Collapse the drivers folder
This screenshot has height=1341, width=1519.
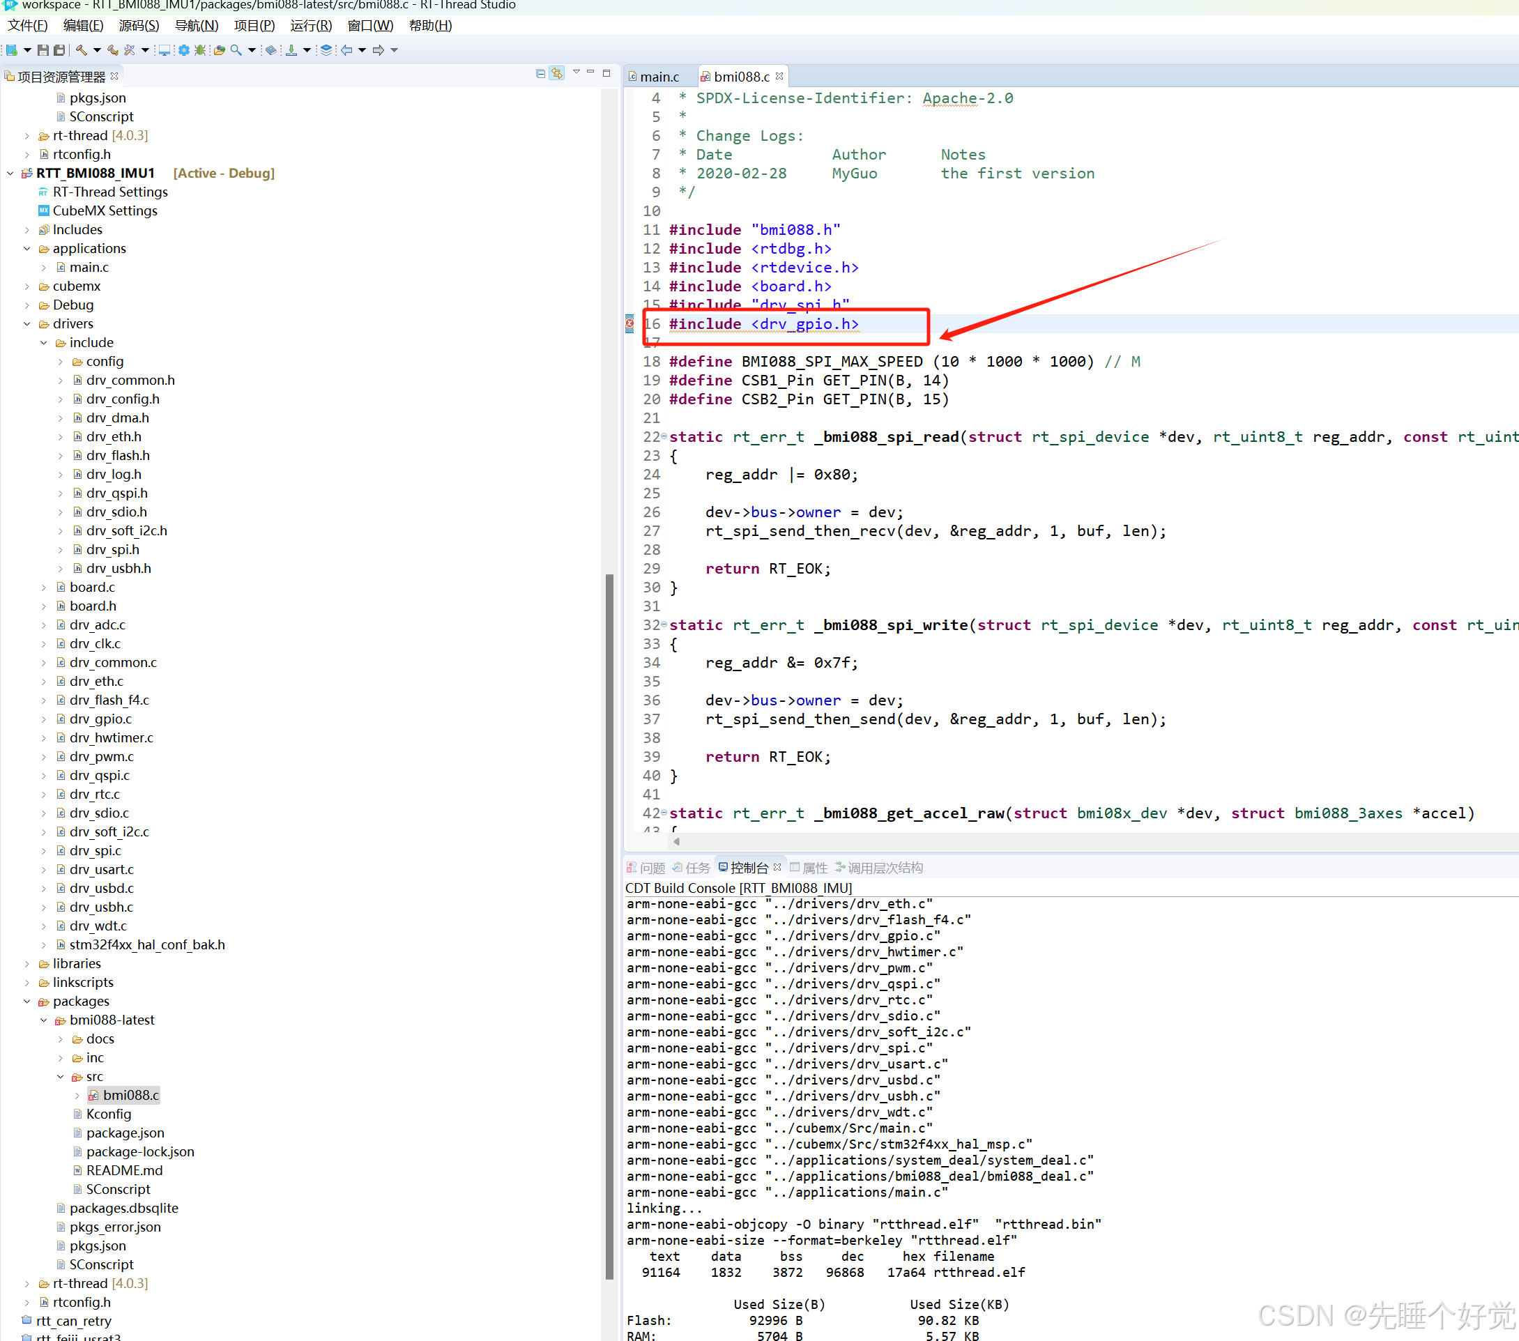click(26, 323)
